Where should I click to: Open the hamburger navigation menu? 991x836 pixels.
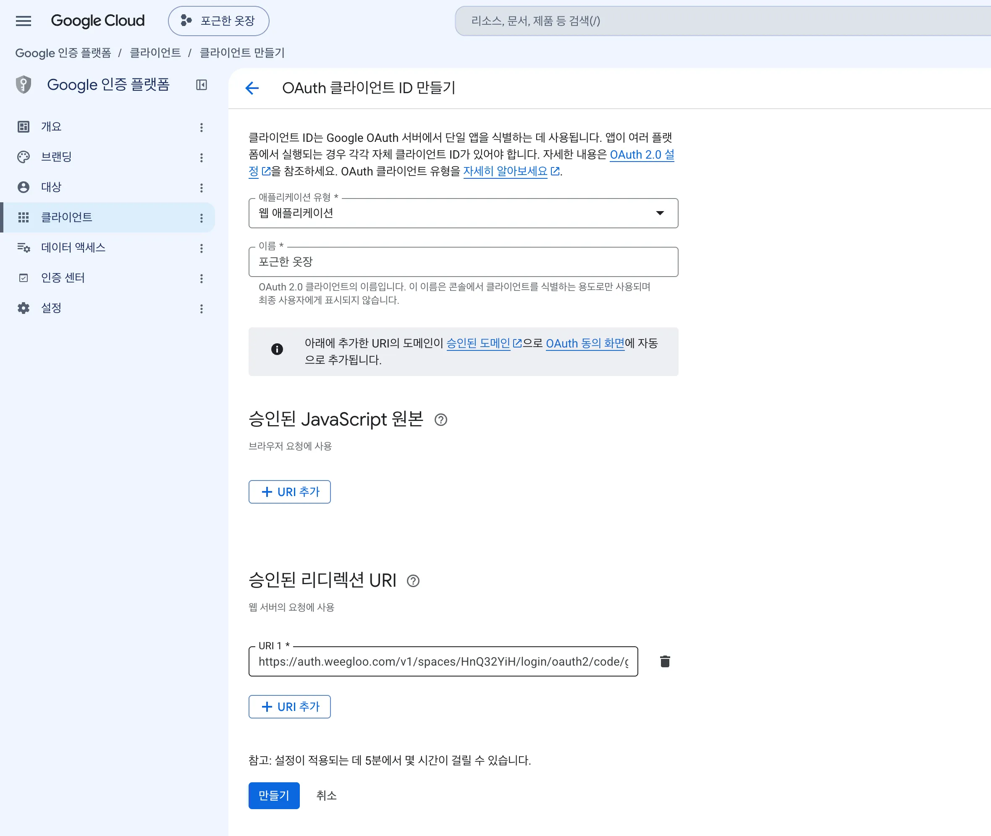(x=23, y=21)
